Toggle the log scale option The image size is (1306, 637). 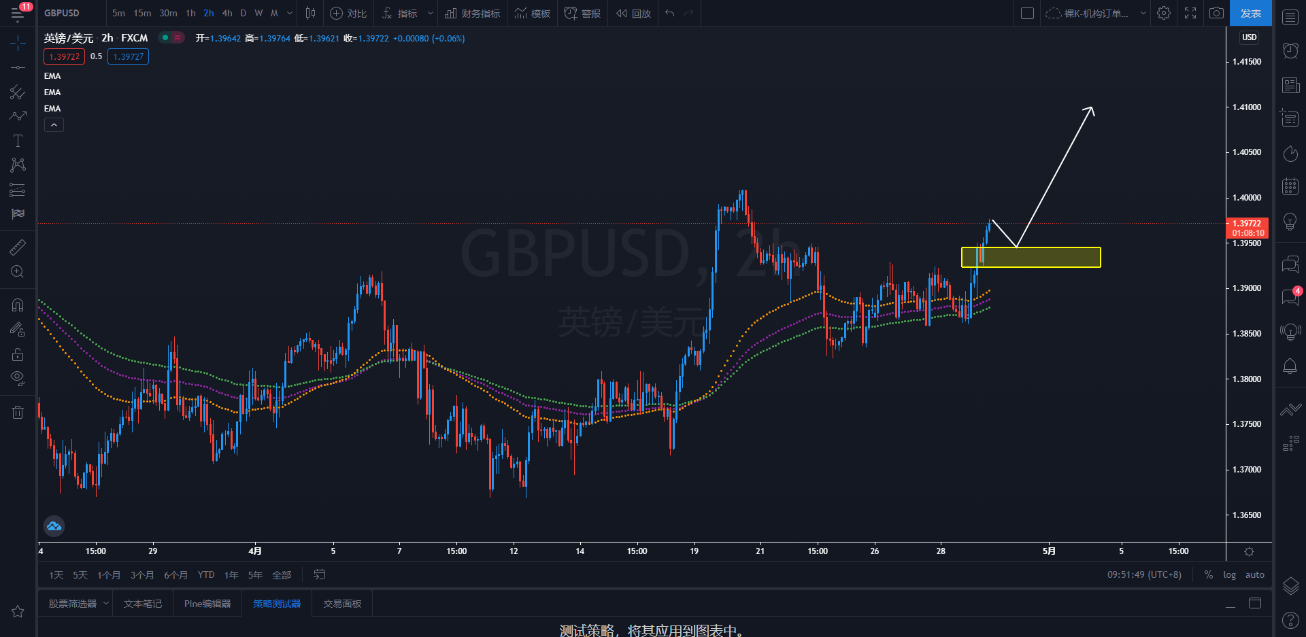pos(1229,574)
